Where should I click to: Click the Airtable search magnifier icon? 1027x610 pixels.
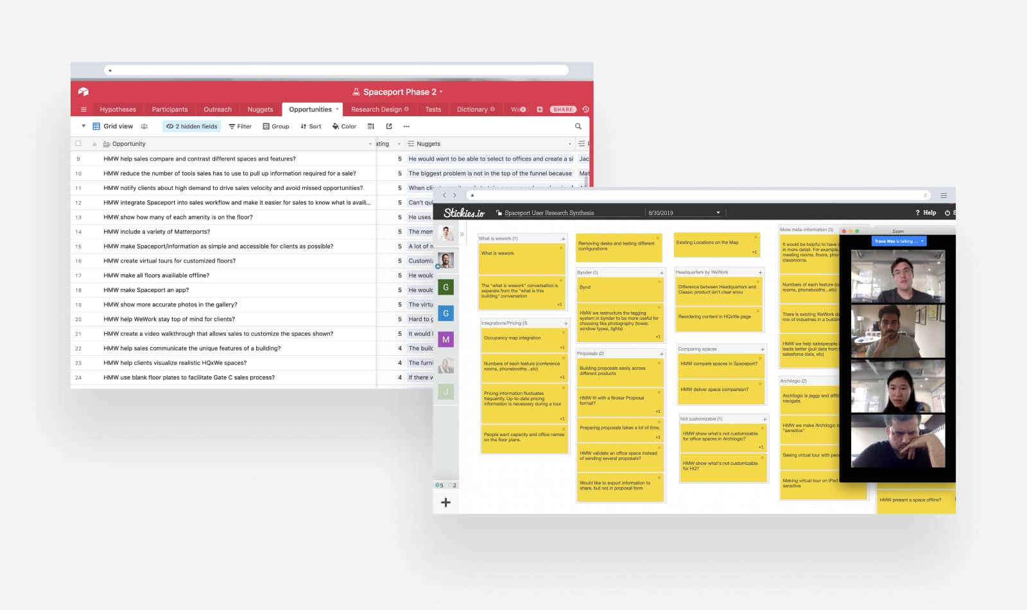(578, 126)
